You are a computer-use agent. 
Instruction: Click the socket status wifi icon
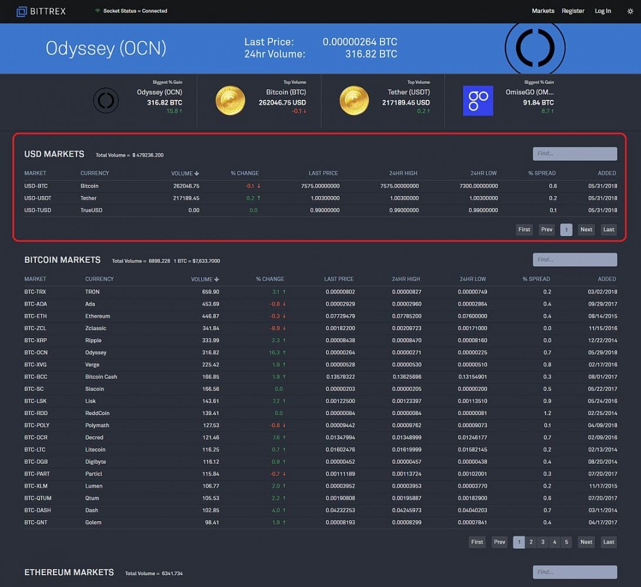(97, 11)
